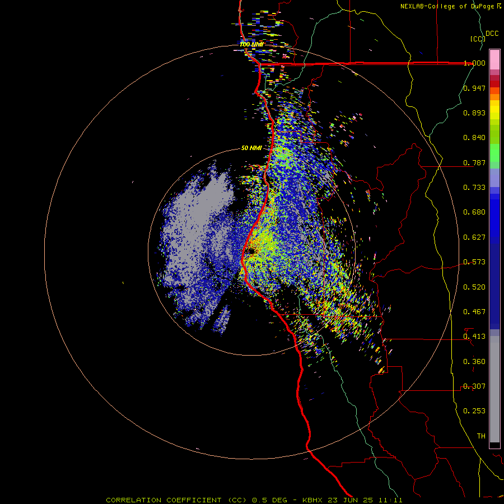Image resolution: width=504 pixels, height=504 pixels.
Task: Click the [CC] legend label
Action: (478, 39)
